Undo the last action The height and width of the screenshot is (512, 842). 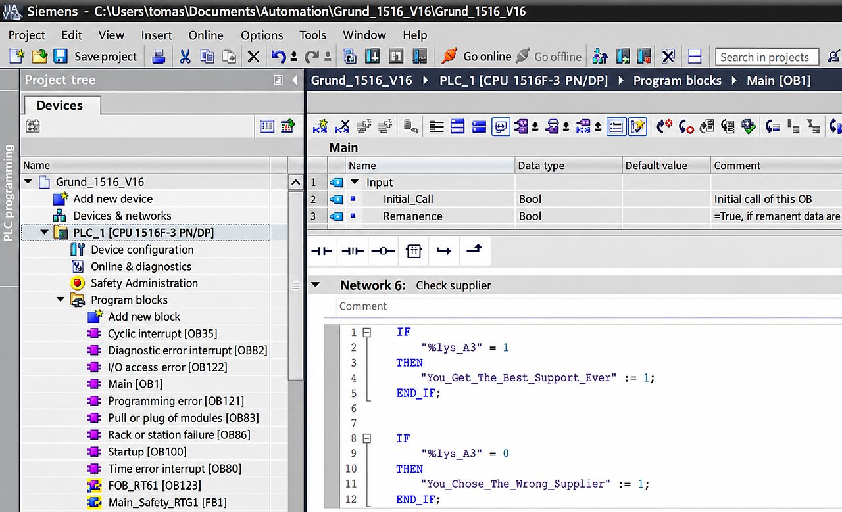(x=279, y=57)
